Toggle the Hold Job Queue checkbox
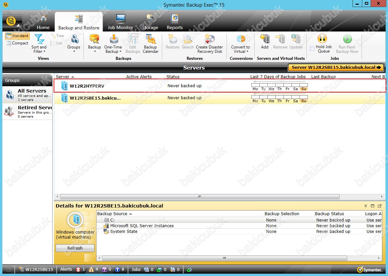 click(312, 49)
